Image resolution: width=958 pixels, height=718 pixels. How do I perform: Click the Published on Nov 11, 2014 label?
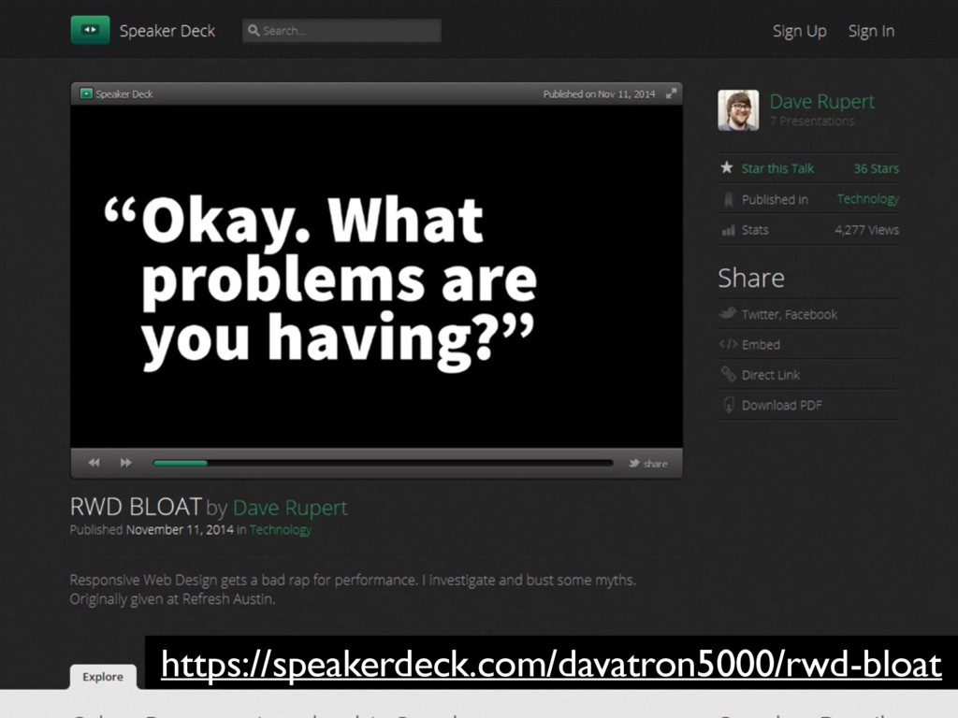599,94
